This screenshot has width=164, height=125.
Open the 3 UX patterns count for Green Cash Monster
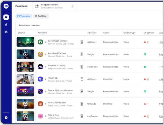[148, 42]
